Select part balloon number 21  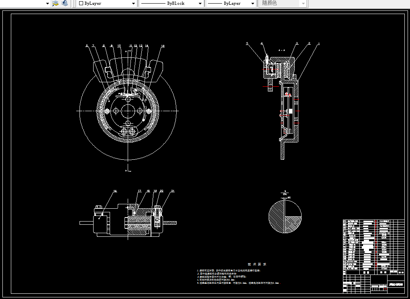click(173, 191)
